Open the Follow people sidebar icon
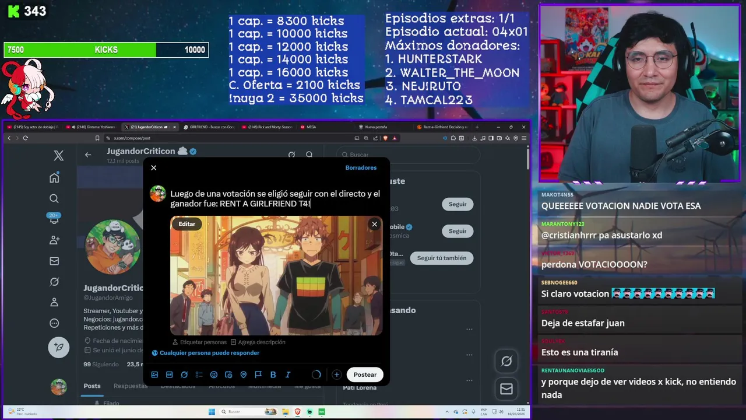 point(54,240)
